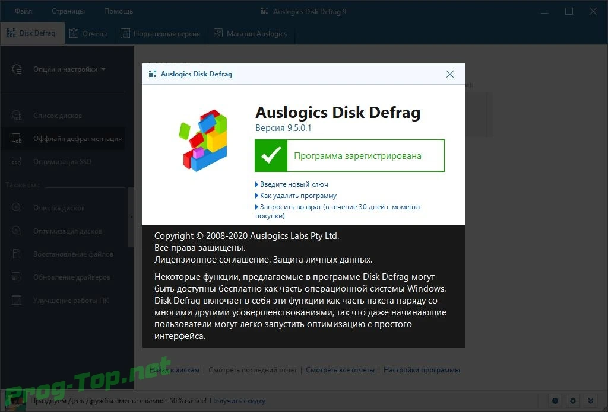This screenshot has width=608, height=412.
Task: Open the Страницы menu
Action: point(68,11)
